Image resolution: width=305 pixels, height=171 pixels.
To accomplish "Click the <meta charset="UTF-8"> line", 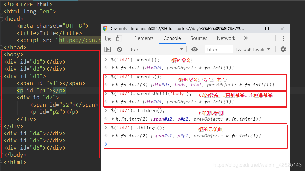I will 53,26.
